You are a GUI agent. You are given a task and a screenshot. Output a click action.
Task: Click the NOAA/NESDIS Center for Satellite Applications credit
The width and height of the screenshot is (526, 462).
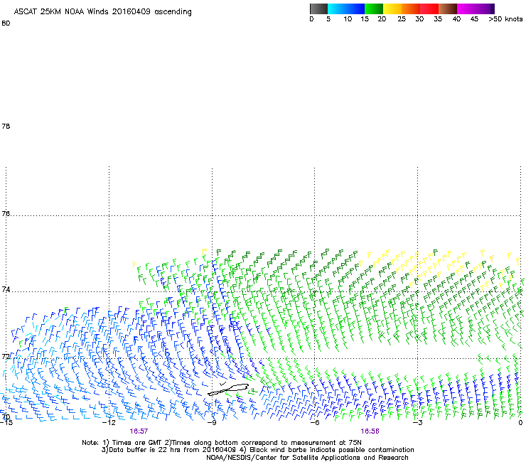pos(307,458)
